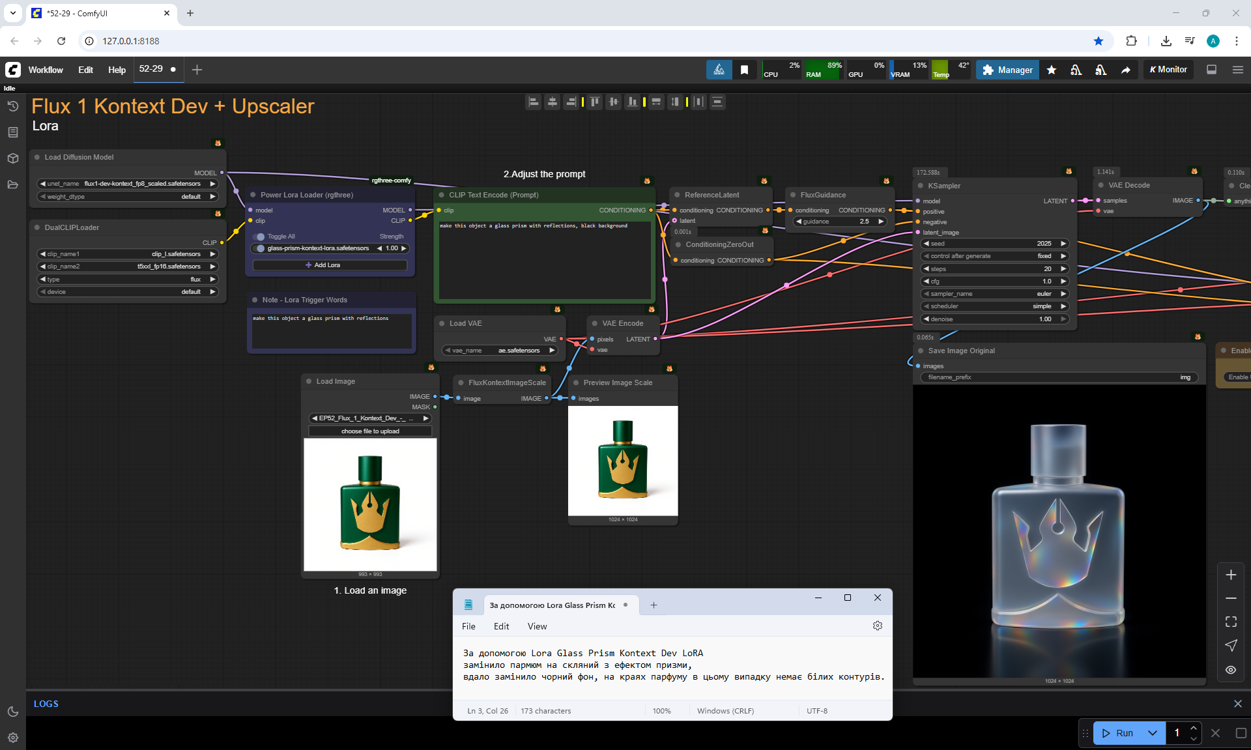
Task: Switch the Toggle All lora toggle
Action: tap(261, 237)
